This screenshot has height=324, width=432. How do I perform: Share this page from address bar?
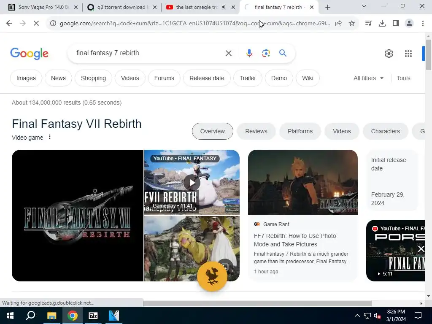[x=338, y=24]
